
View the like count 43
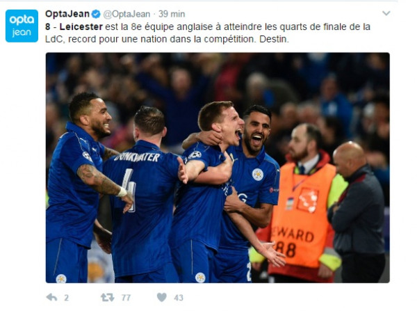click(x=179, y=298)
